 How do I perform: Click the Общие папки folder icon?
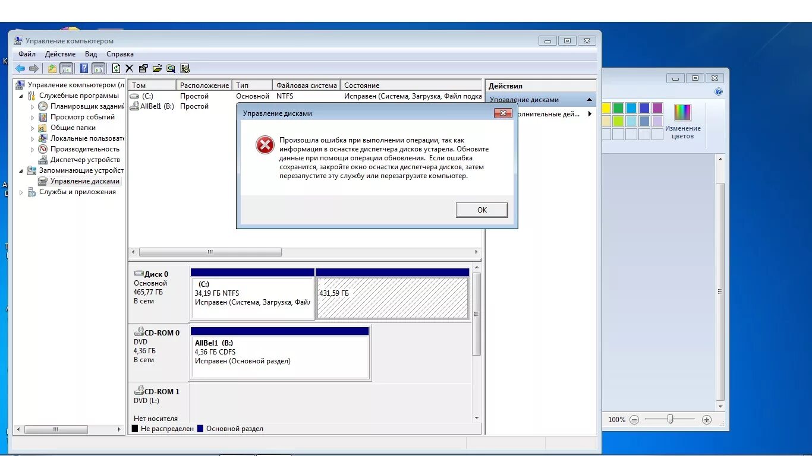click(43, 128)
